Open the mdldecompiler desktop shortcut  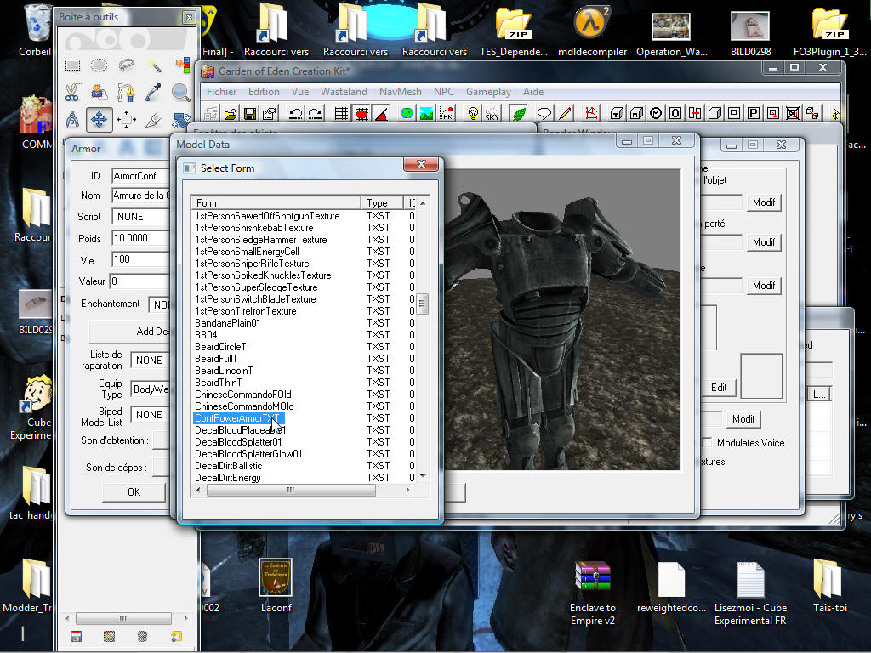pyautogui.click(x=592, y=31)
